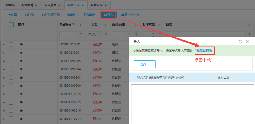Check the box for row CK1810240001
Viewport: 255px width, 124px height.
tap(11, 53)
